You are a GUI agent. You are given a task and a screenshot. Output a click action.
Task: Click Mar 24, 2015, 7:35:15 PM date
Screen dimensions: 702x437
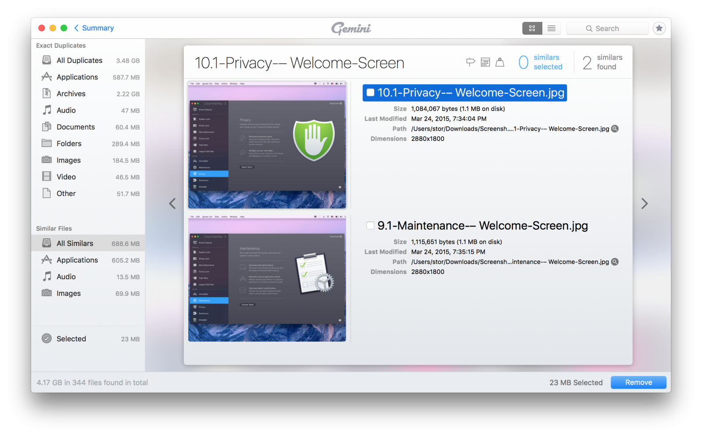coord(448,252)
